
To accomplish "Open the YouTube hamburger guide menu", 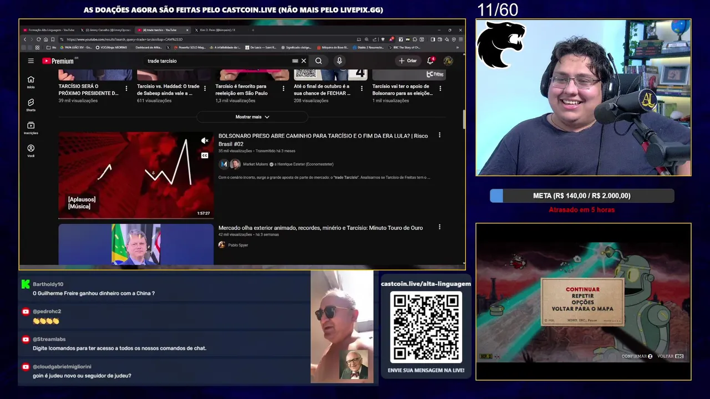I will point(31,61).
